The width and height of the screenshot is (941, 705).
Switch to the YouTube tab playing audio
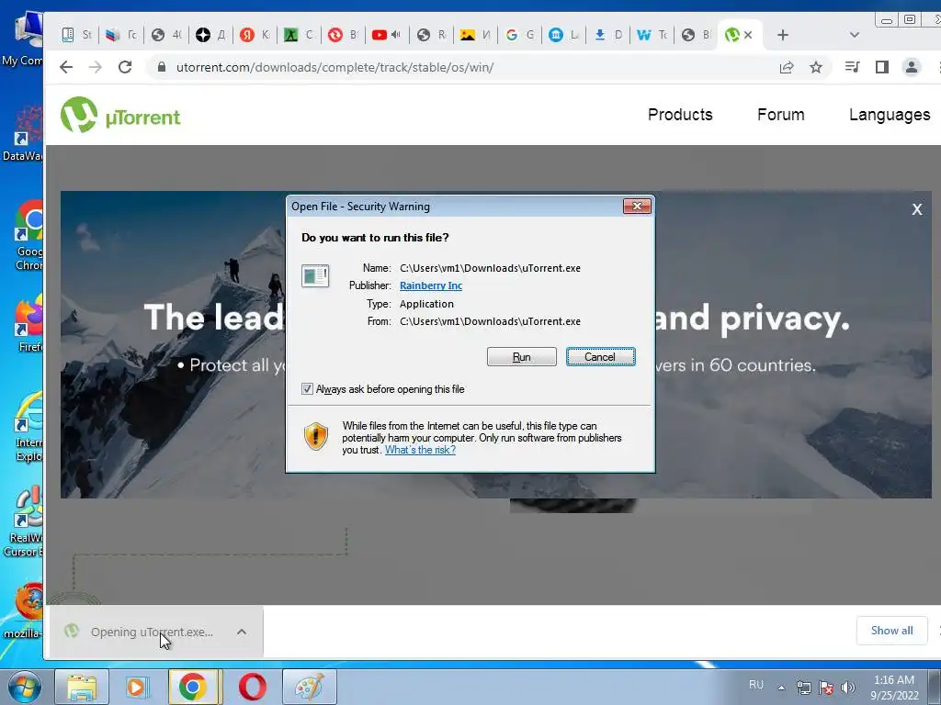[387, 35]
